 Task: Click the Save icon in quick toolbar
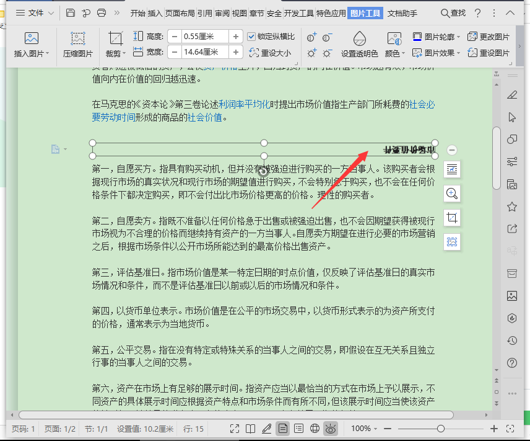tap(71, 13)
